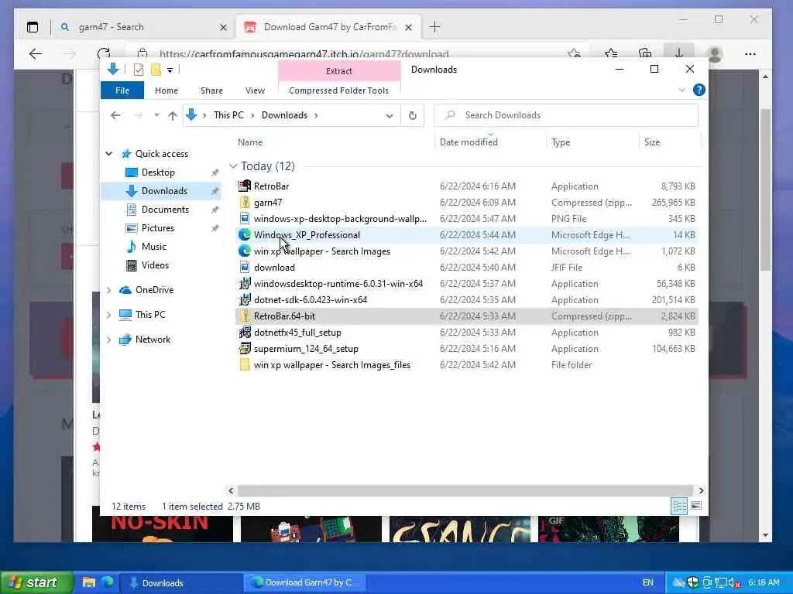
Task: Select the garn47 zip folder icon
Action: coord(245,202)
